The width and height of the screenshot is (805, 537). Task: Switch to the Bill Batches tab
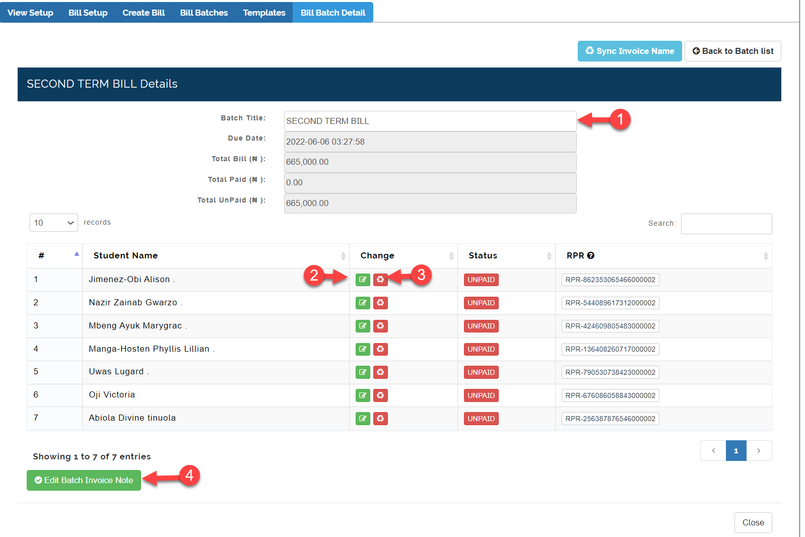coord(204,13)
